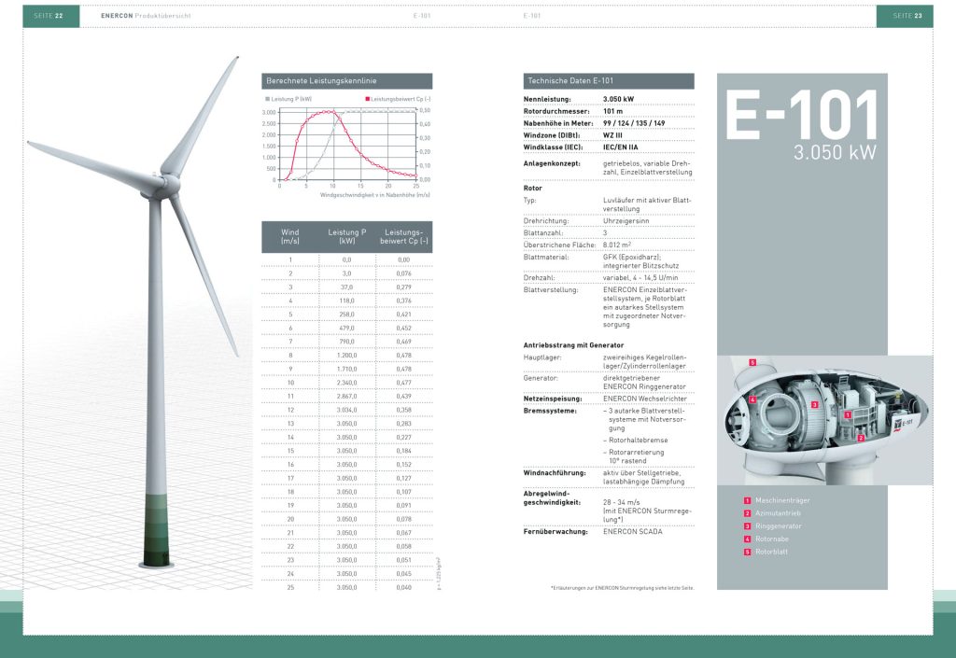This screenshot has height=658, width=956.
Task: Click the Berechnete Leistungskennlinie header
Action: tap(346, 81)
